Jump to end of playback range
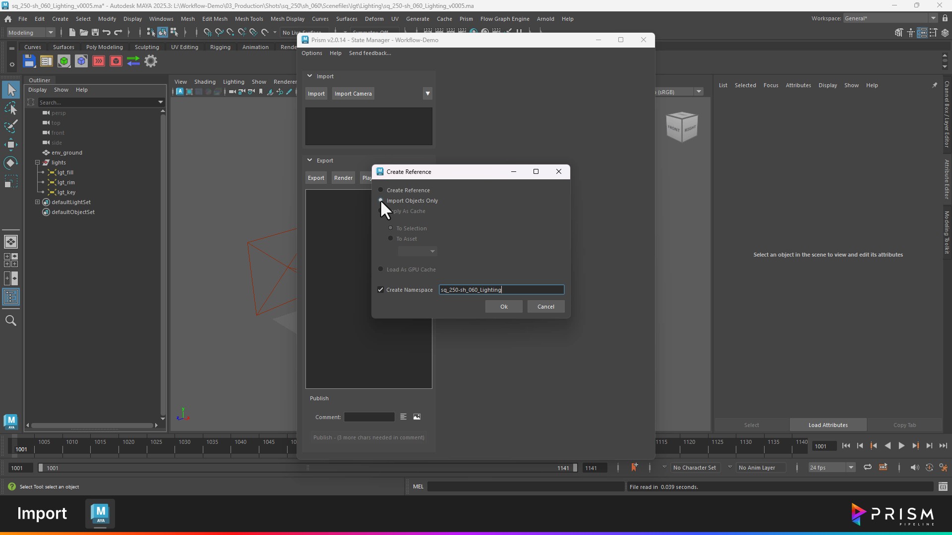 click(x=943, y=446)
